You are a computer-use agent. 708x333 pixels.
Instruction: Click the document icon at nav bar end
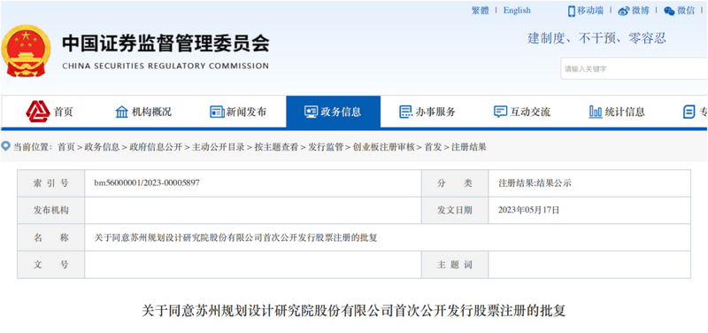[x=689, y=112]
